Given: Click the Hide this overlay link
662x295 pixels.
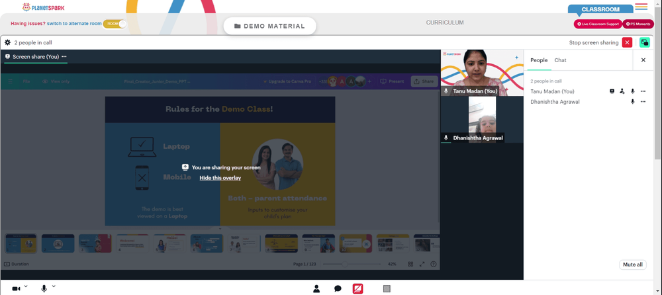Looking at the screenshot, I should (220, 178).
